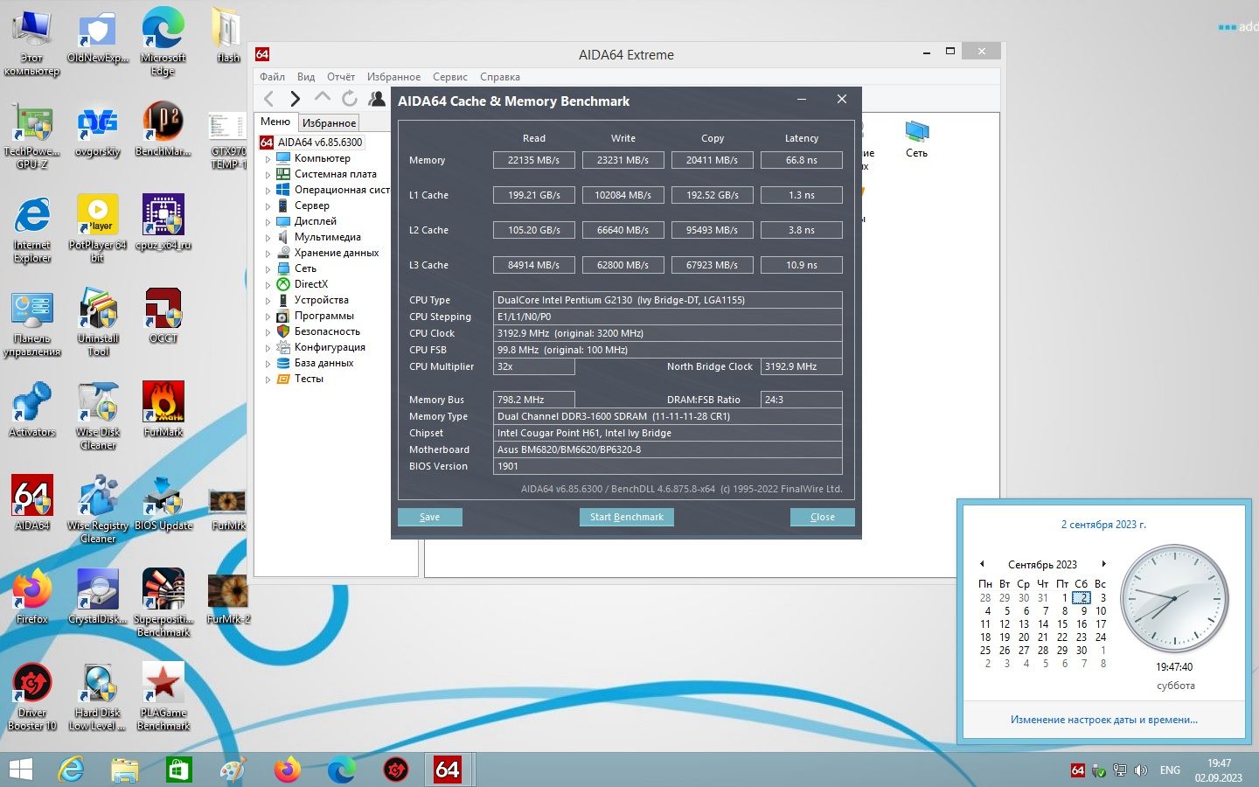1259x787 pixels.
Task: Open the OCCT desktop icon
Action: 163,317
